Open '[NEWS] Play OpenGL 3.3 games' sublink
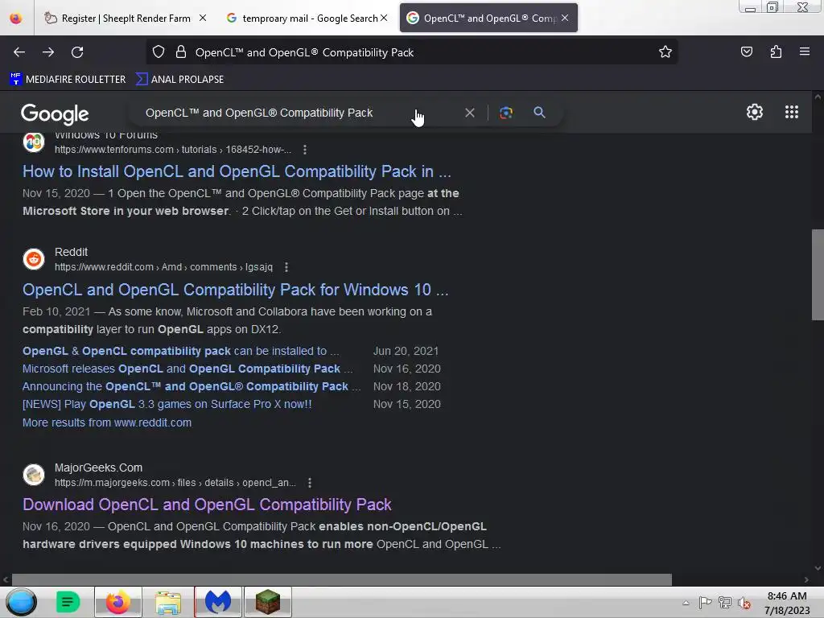This screenshot has width=824, height=618. [x=167, y=404]
